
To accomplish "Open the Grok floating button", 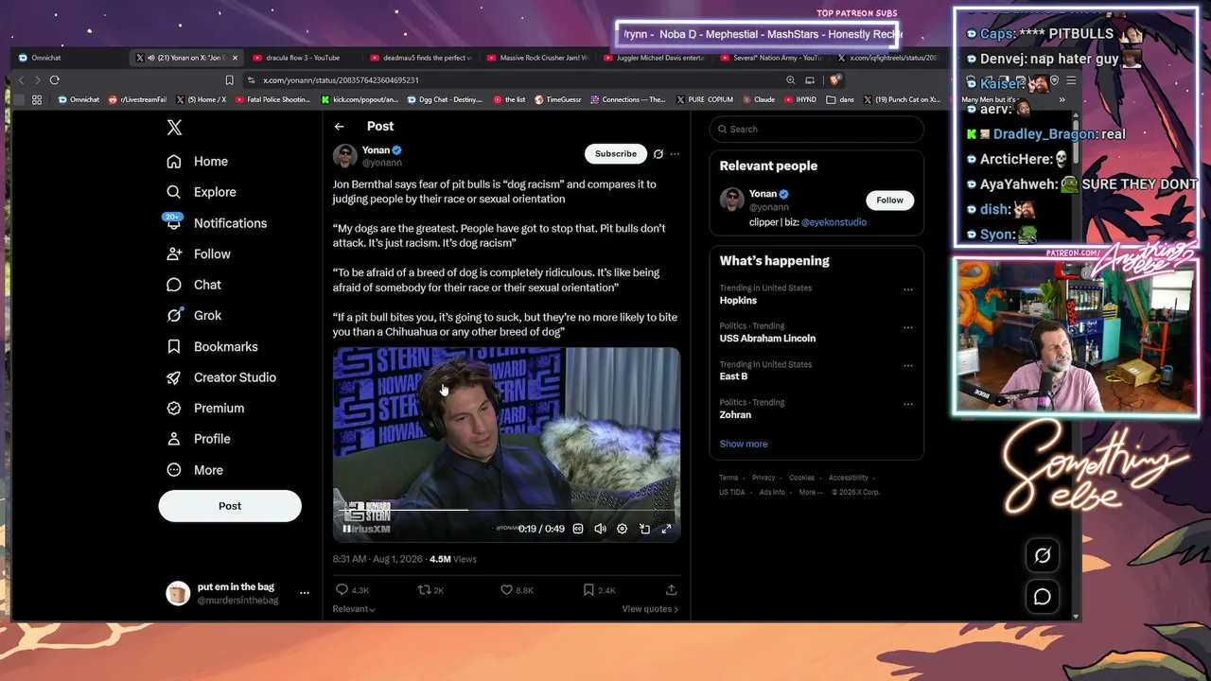I will click(x=1043, y=555).
